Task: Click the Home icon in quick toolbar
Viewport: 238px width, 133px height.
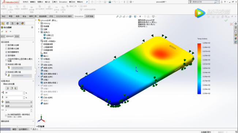Action: [92, 2]
